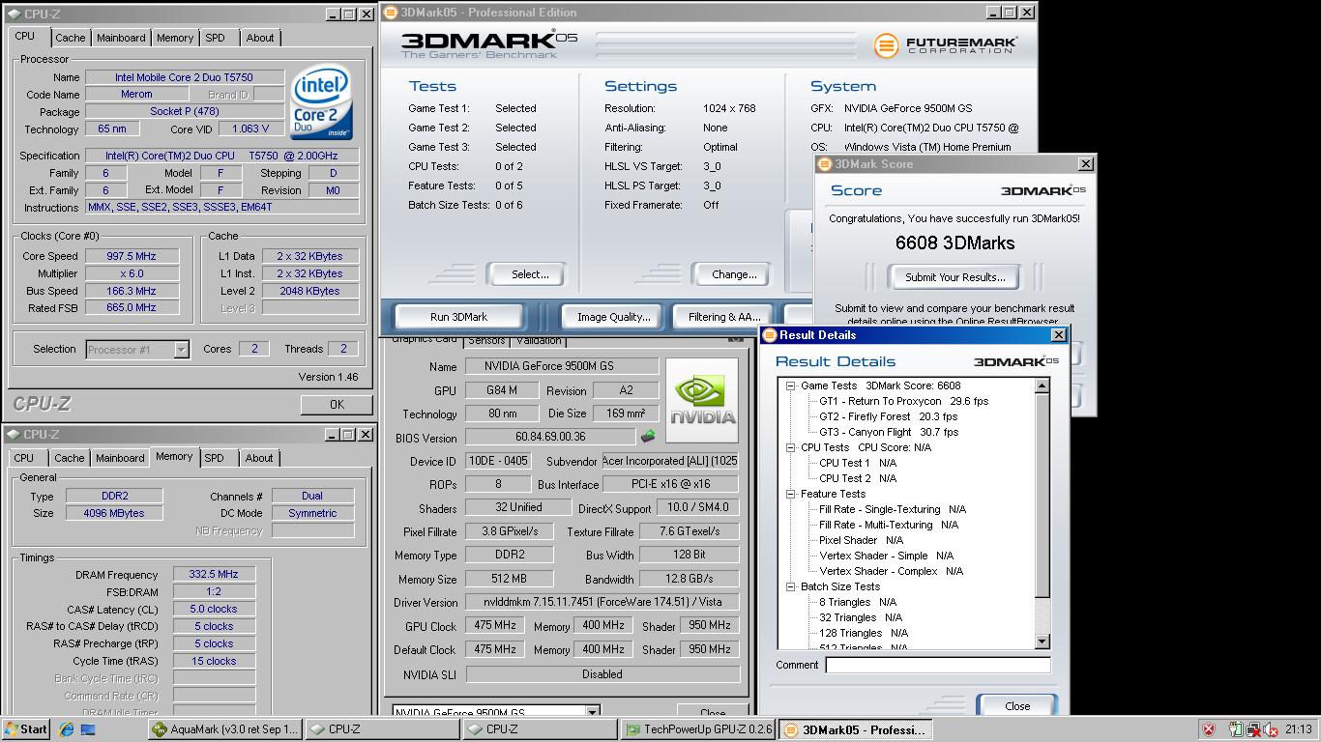Click DRAM Frequency 332.5 MHz value
Image resolution: width=1321 pixels, height=742 pixels.
pos(214,574)
